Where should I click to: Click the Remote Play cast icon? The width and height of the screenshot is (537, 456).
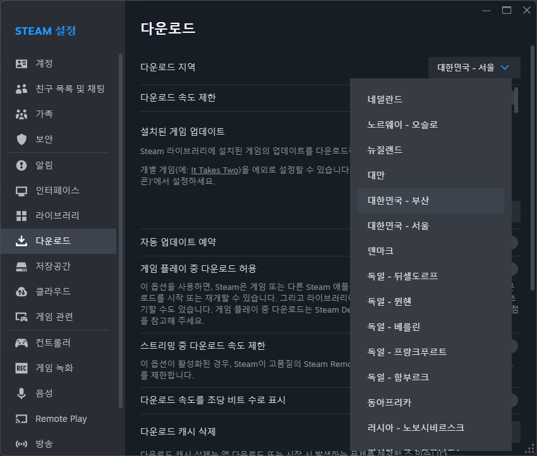pyautogui.click(x=21, y=419)
